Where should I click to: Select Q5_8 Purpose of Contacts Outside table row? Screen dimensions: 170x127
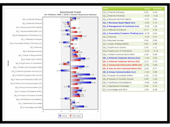[133, 79]
